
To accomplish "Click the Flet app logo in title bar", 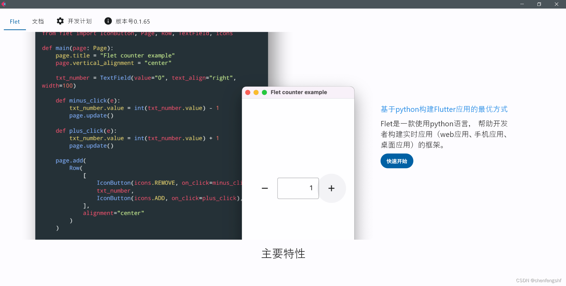I will pyautogui.click(x=4, y=4).
